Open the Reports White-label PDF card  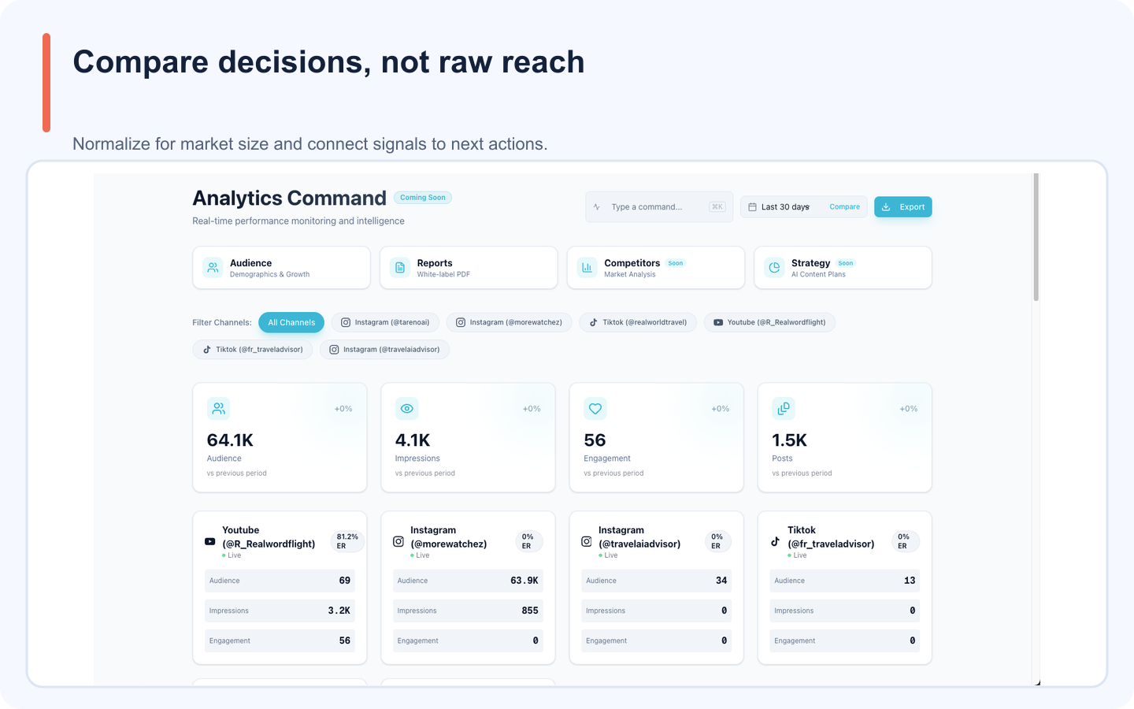point(469,268)
